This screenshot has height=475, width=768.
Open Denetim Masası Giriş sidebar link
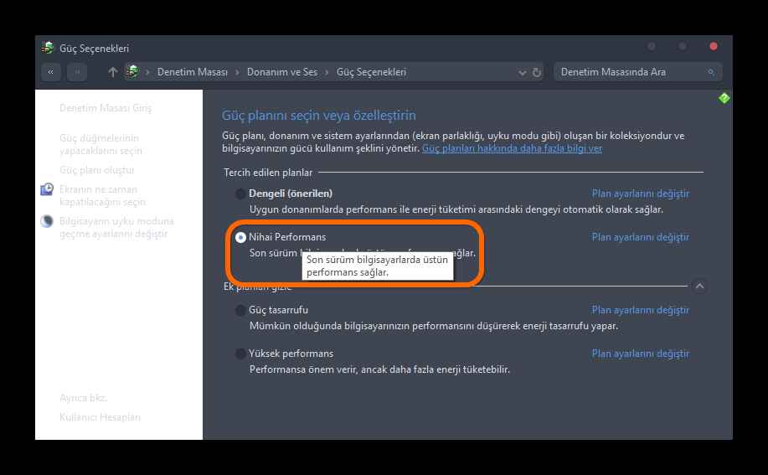[x=106, y=108]
